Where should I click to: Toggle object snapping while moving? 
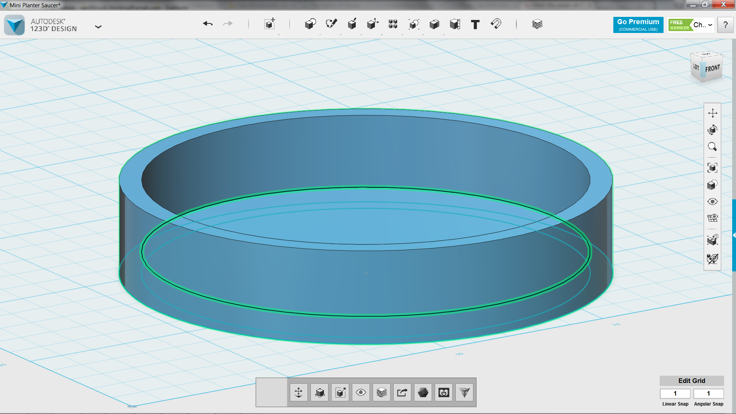[713, 240]
